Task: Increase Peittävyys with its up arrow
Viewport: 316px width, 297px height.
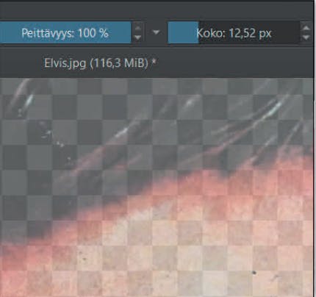Action: click(x=137, y=28)
